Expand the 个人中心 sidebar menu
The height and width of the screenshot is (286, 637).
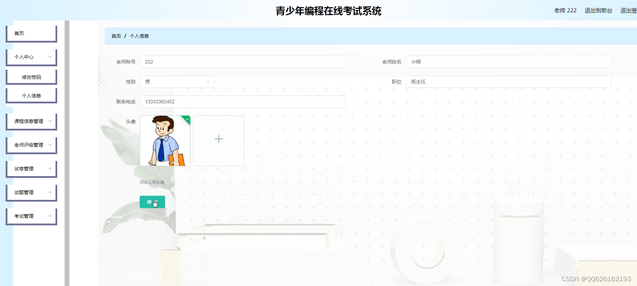tap(31, 57)
